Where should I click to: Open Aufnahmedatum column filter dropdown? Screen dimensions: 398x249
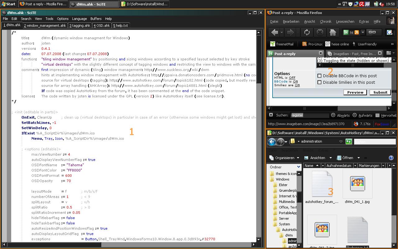355,166
